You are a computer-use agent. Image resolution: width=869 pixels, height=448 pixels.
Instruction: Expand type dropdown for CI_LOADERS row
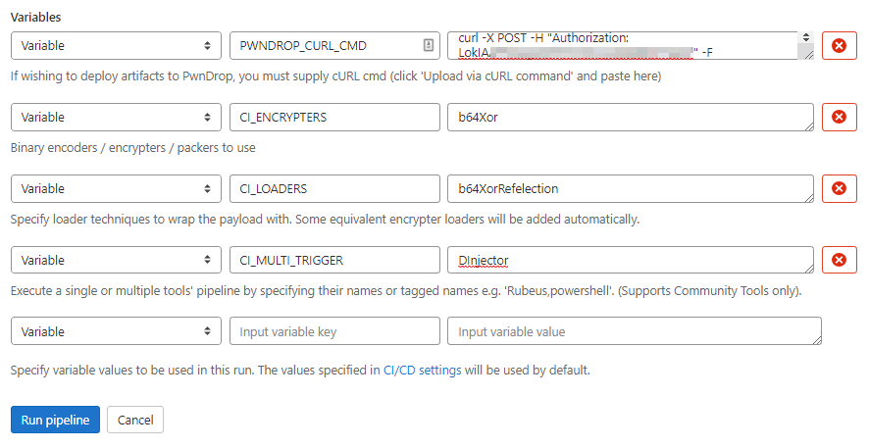tap(116, 188)
